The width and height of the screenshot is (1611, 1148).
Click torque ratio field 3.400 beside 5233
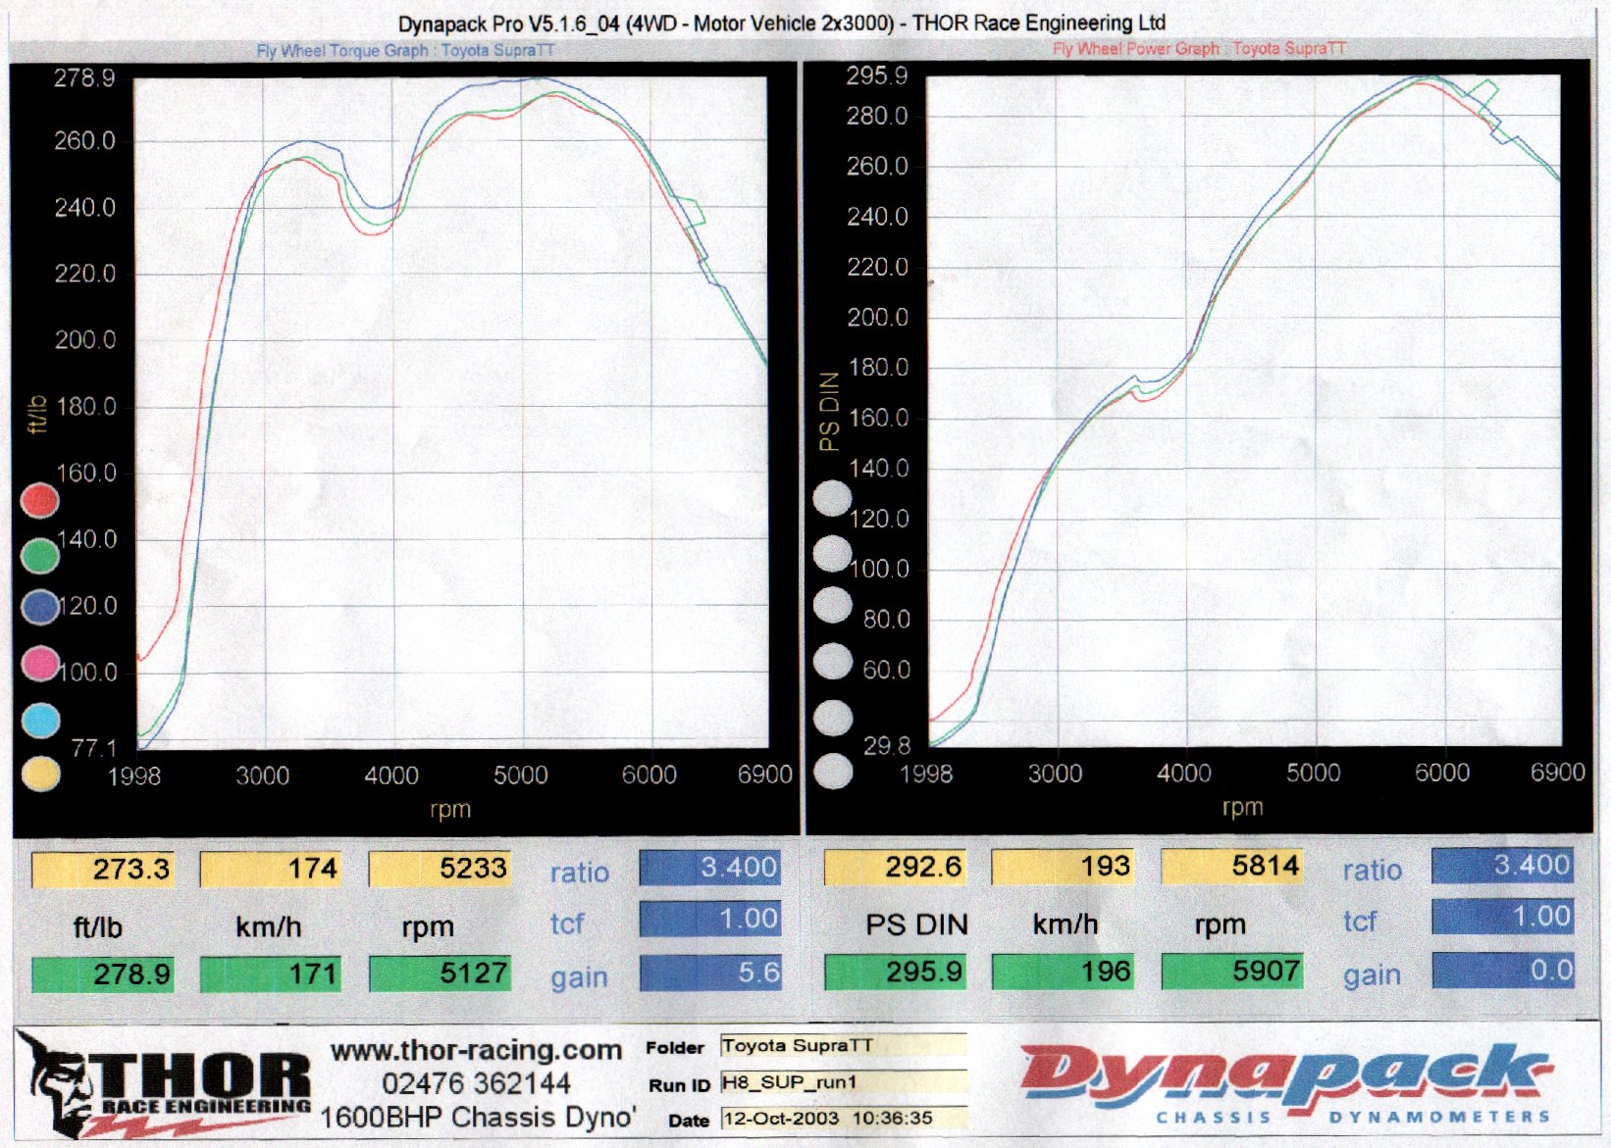[710, 868]
